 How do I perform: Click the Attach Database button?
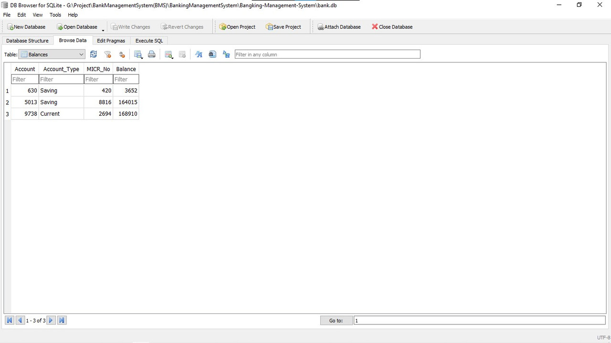click(339, 27)
